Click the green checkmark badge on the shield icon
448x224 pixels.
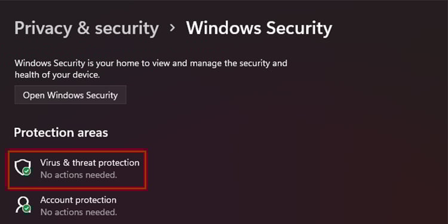click(x=26, y=171)
